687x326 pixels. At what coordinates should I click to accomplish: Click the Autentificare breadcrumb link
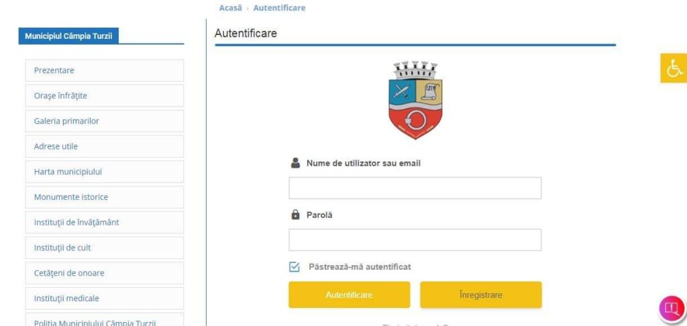pyautogui.click(x=279, y=8)
